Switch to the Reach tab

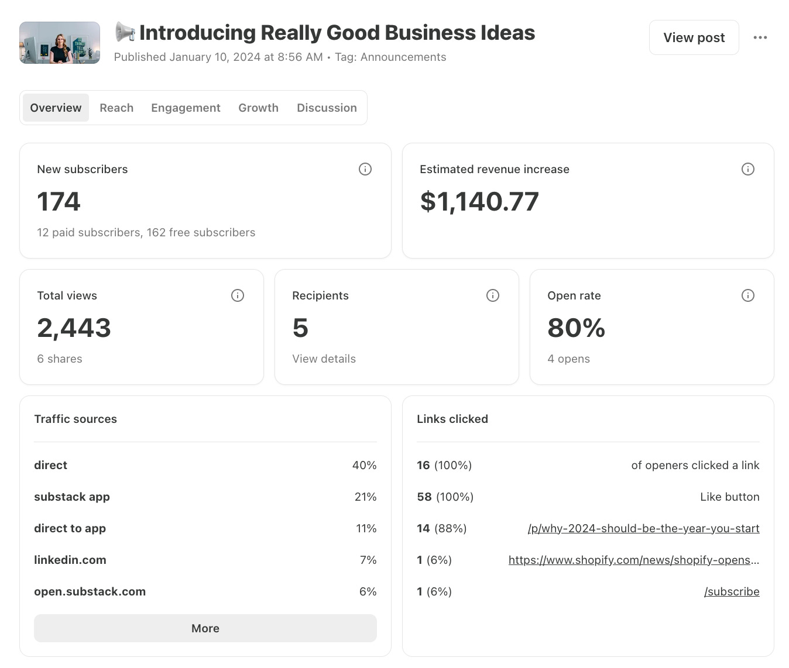pyautogui.click(x=116, y=108)
